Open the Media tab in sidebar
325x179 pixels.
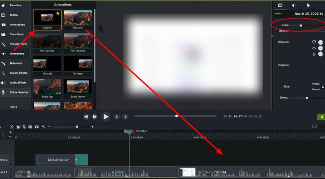coord(15,15)
